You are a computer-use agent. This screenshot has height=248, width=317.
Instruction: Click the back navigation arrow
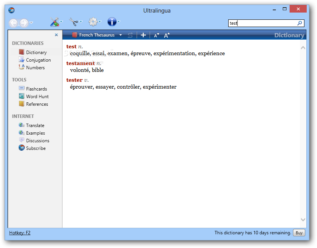pos(14,23)
